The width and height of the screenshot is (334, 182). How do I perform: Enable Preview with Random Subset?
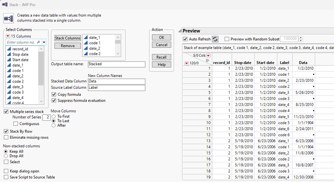pos(227,39)
